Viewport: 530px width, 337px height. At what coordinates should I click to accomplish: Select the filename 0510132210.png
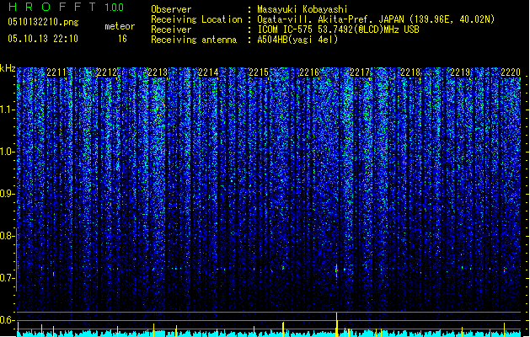(x=43, y=22)
